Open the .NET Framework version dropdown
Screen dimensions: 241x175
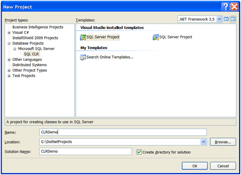(220, 19)
